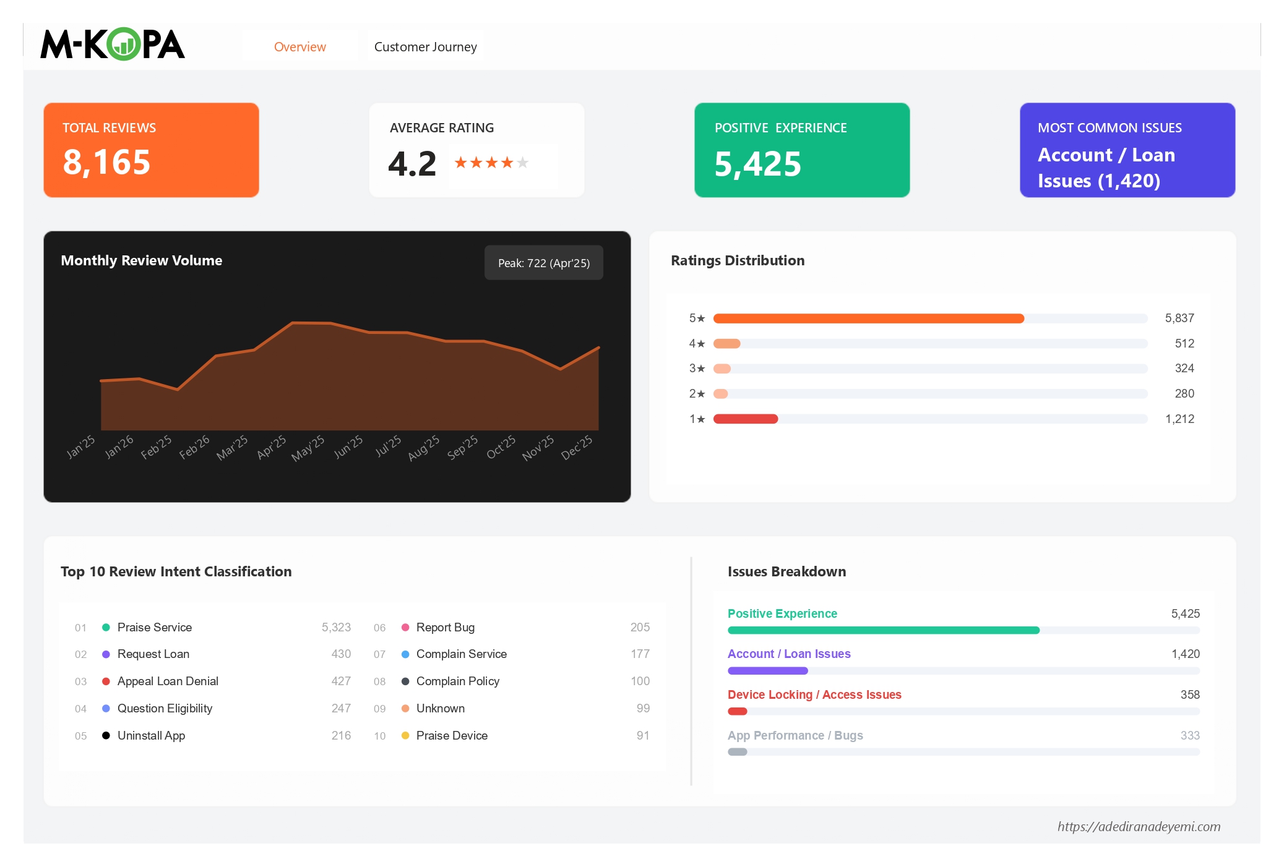Click the Total Reviews 8,165 card
Image resolution: width=1284 pixels, height=867 pixels.
tap(151, 150)
